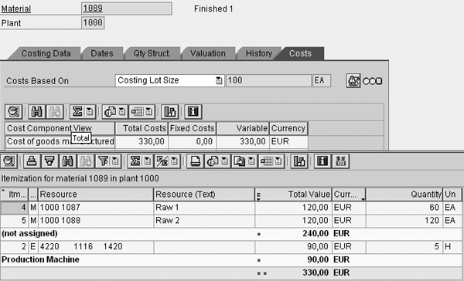Click the Material field containing 1089
The image size is (464, 281).
click(x=126, y=8)
